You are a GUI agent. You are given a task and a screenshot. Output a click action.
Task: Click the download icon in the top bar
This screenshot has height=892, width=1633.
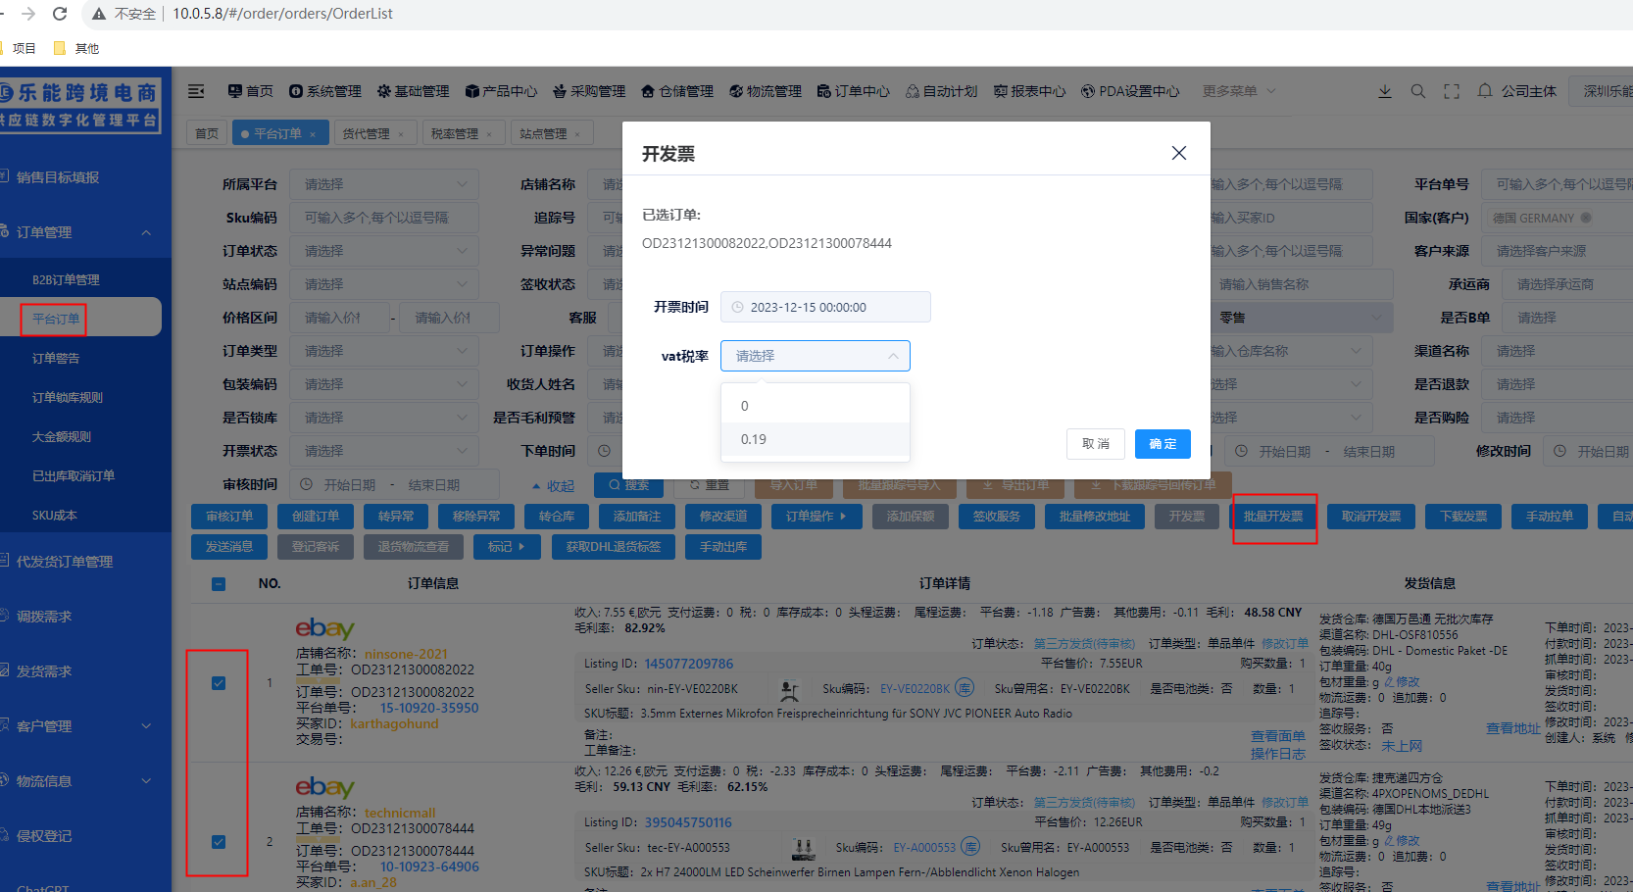[x=1385, y=90]
